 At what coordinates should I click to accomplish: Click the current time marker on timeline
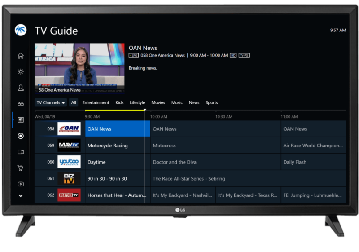click(144, 110)
